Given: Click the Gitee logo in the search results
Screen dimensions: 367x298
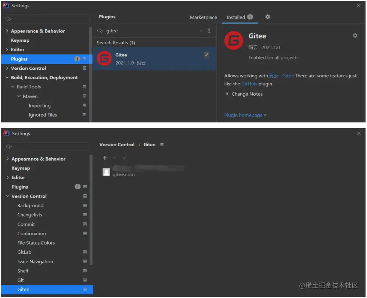Looking at the screenshot, I should click(x=104, y=58).
